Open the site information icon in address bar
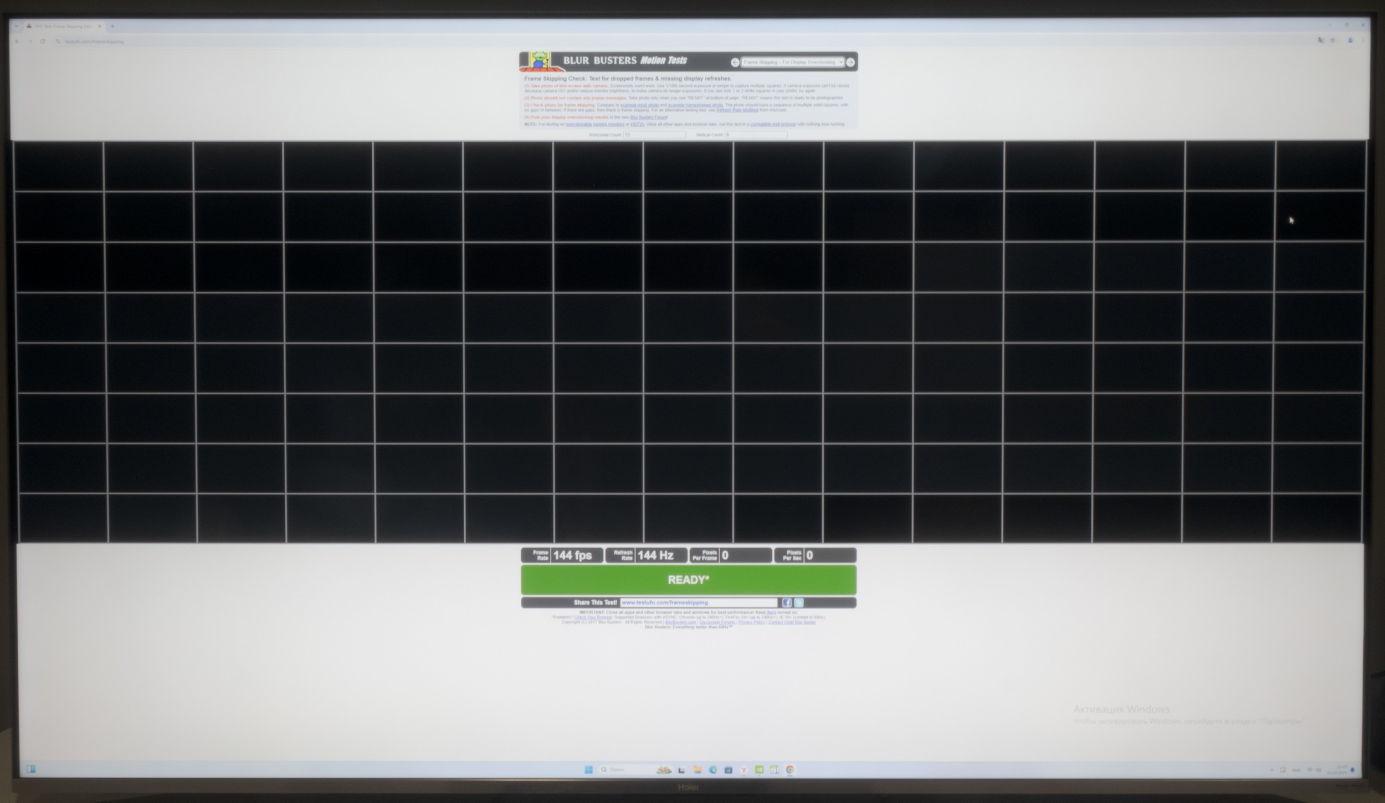The height and width of the screenshot is (803, 1385). (x=58, y=42)
